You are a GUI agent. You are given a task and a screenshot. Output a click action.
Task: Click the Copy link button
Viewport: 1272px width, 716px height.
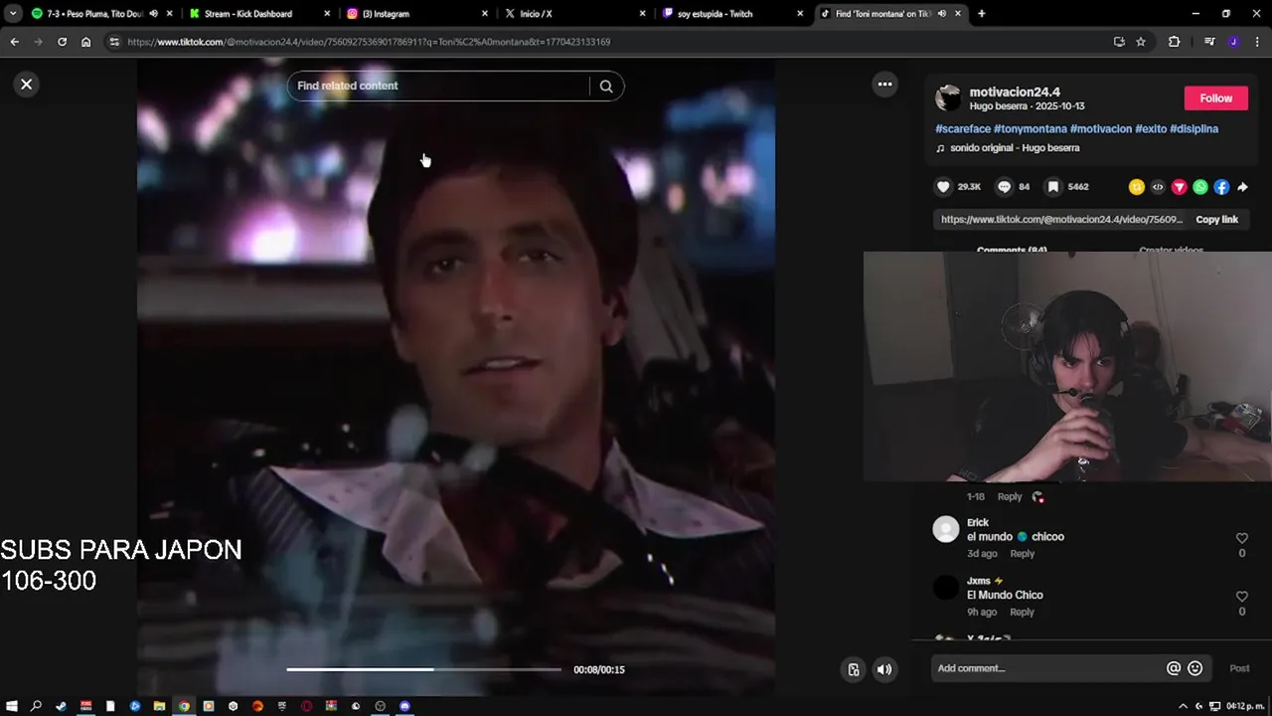click(x=1216, y=220)
